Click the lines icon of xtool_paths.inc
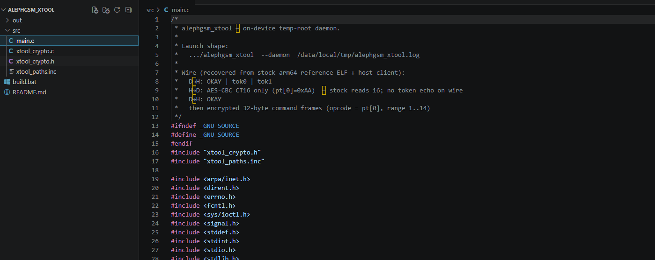Image resolution: width=655 pixels, height=260 pixels. click(11, 71)
